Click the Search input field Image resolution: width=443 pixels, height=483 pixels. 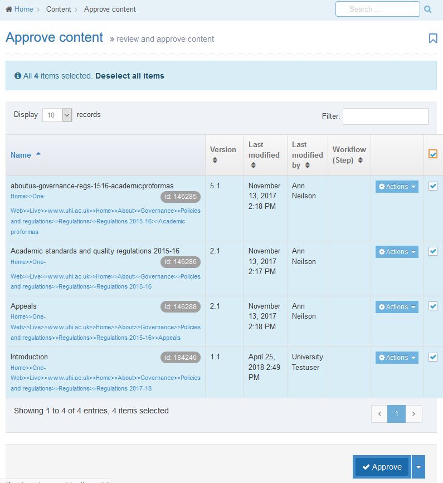tap(378, 9)
